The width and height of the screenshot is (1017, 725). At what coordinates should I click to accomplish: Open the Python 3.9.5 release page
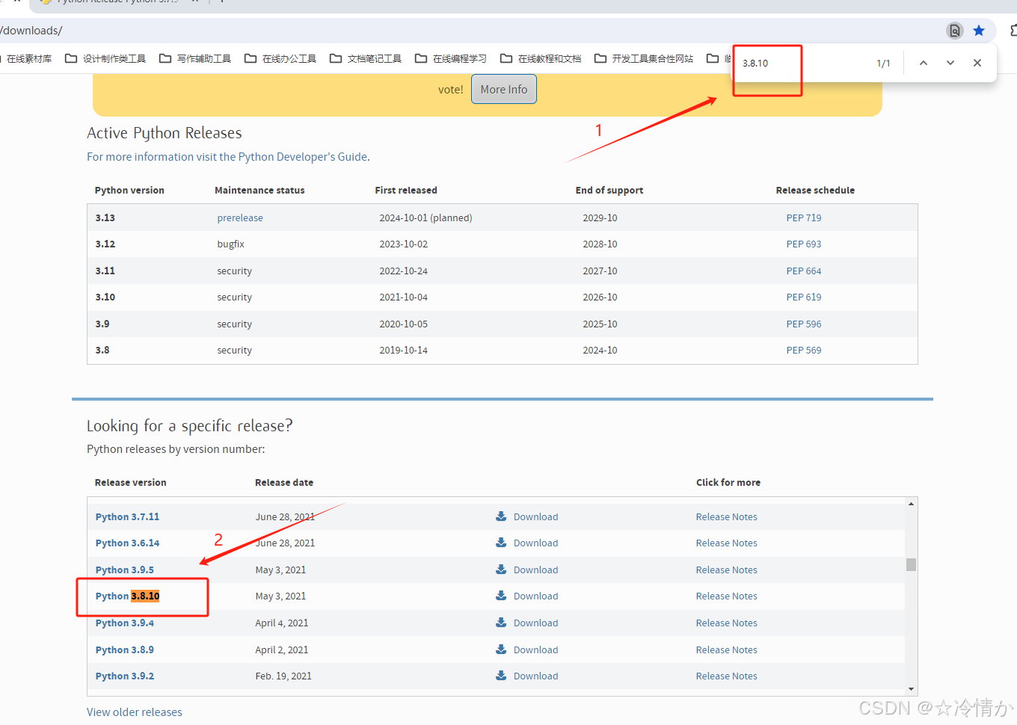click(x=124, y=570)
